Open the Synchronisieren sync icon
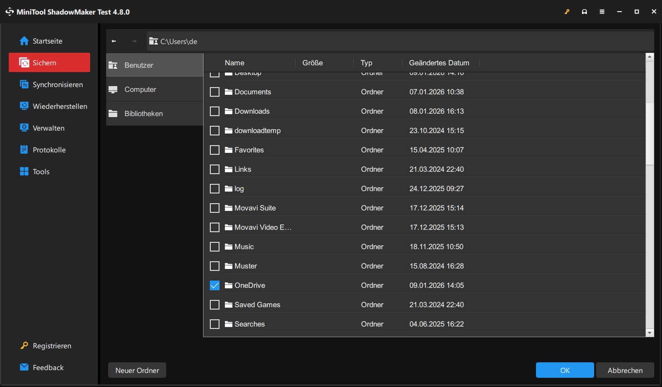This screenshot has height=387, width=662. coord(24,84)
